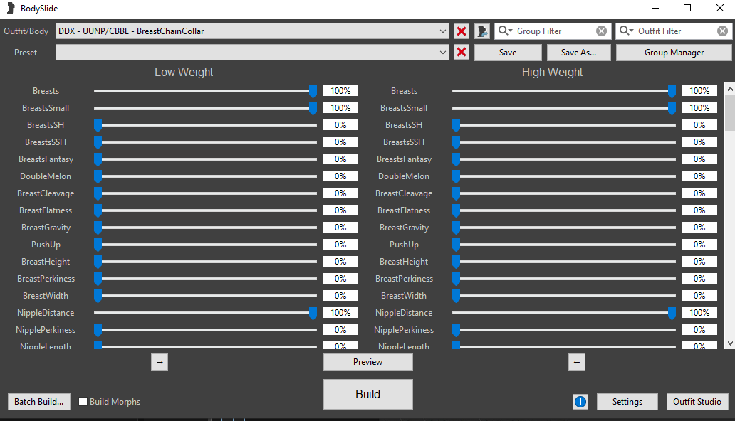Click the Outfit Filter magnifier icon
Viewport: 735px width, 421px height.
[x=625, y=31]
